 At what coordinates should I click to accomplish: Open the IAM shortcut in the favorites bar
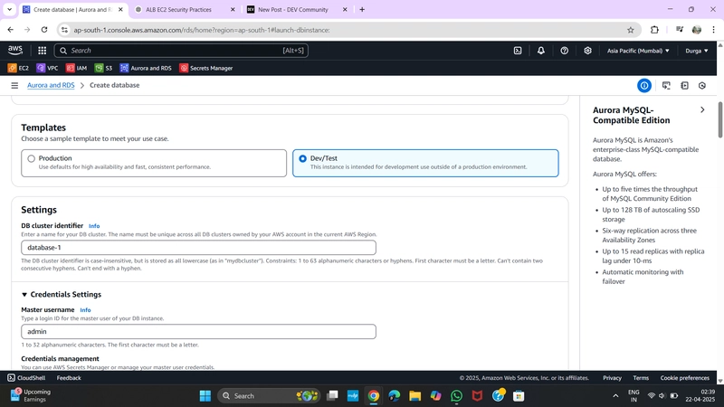click(x=77, y=68)
